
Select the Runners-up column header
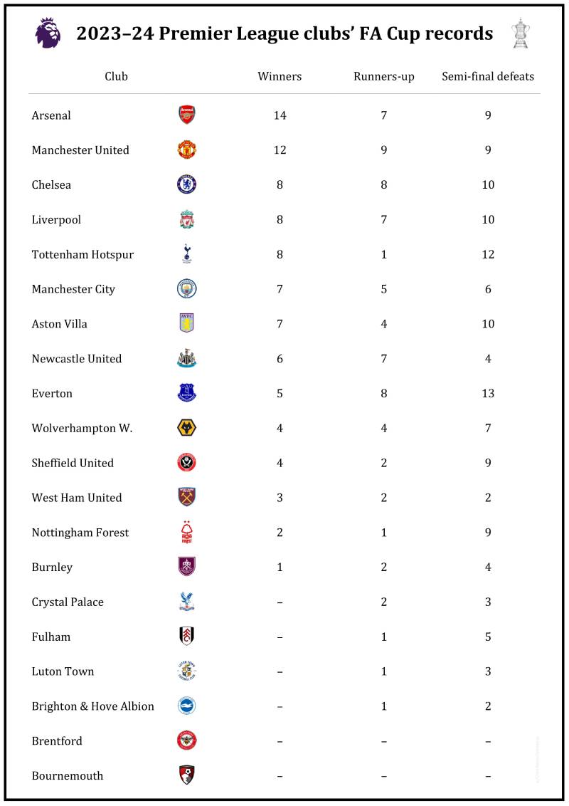tap(383, 76)
